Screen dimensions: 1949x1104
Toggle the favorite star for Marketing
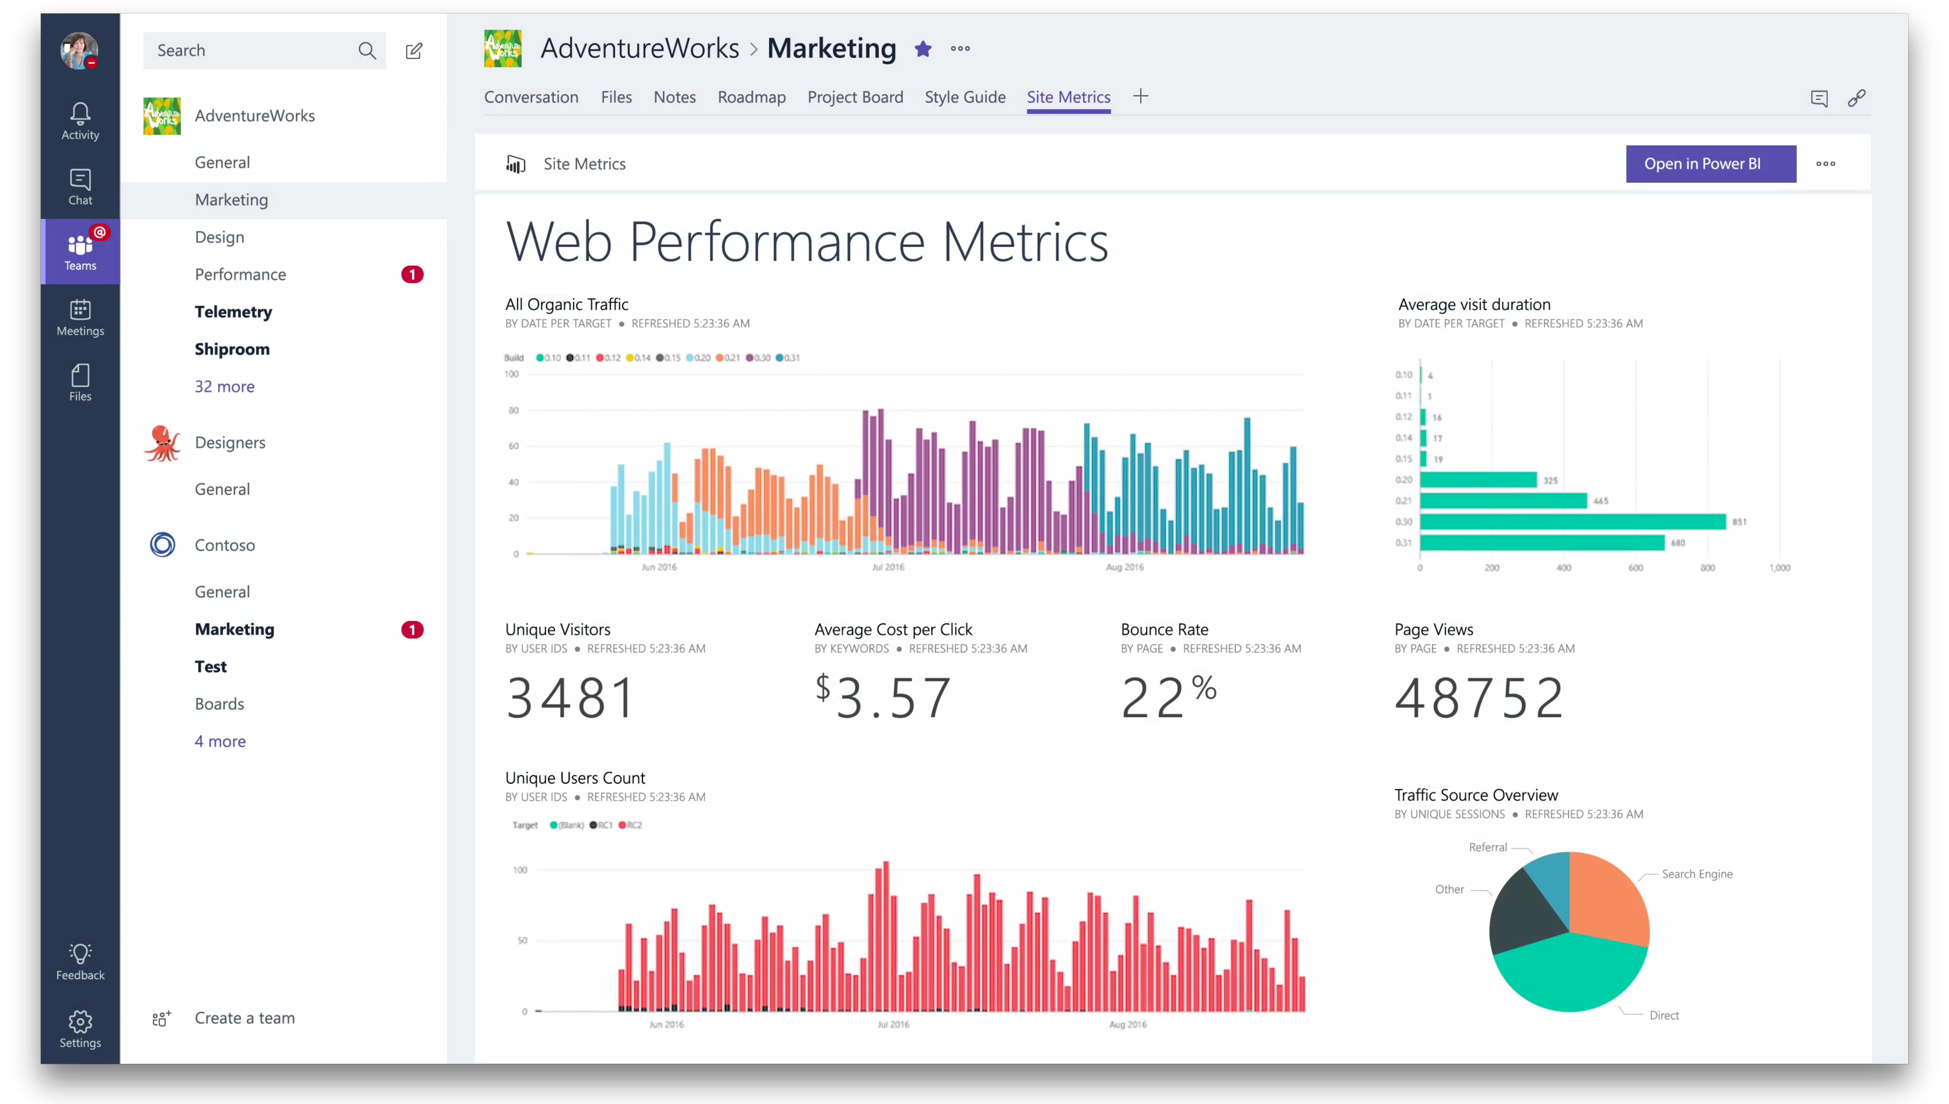[x=923, y=49]
